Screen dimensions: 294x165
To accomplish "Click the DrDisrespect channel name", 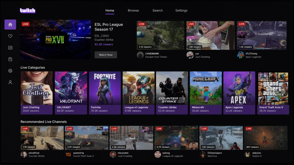I will click(x=214, y=153).
